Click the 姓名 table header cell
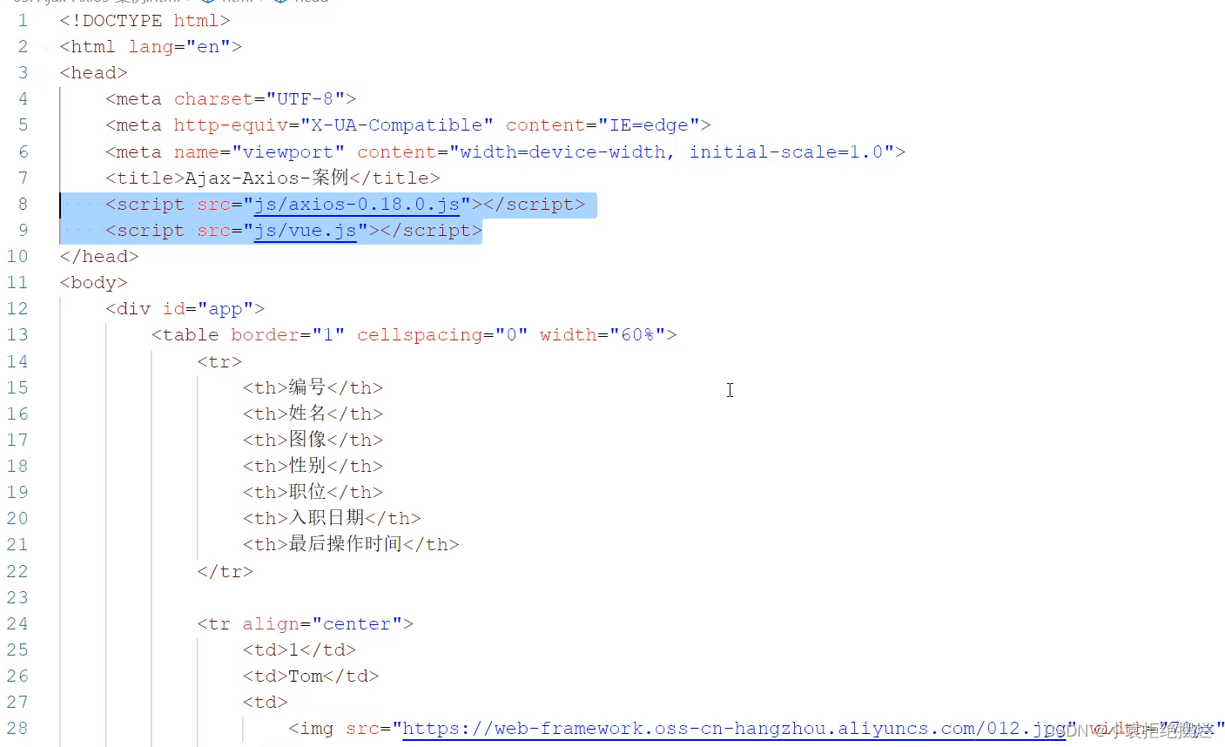 click(313, 414)
